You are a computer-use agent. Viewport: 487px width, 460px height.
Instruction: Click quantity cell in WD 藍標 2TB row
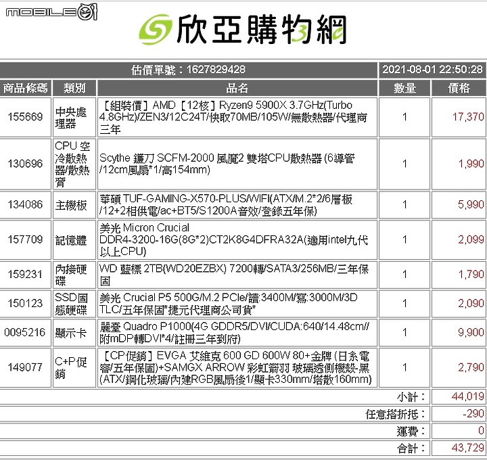click(x=404, y=275)
